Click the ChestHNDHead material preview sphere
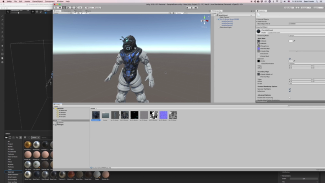 pyautogui.click(x=258, y=32)
